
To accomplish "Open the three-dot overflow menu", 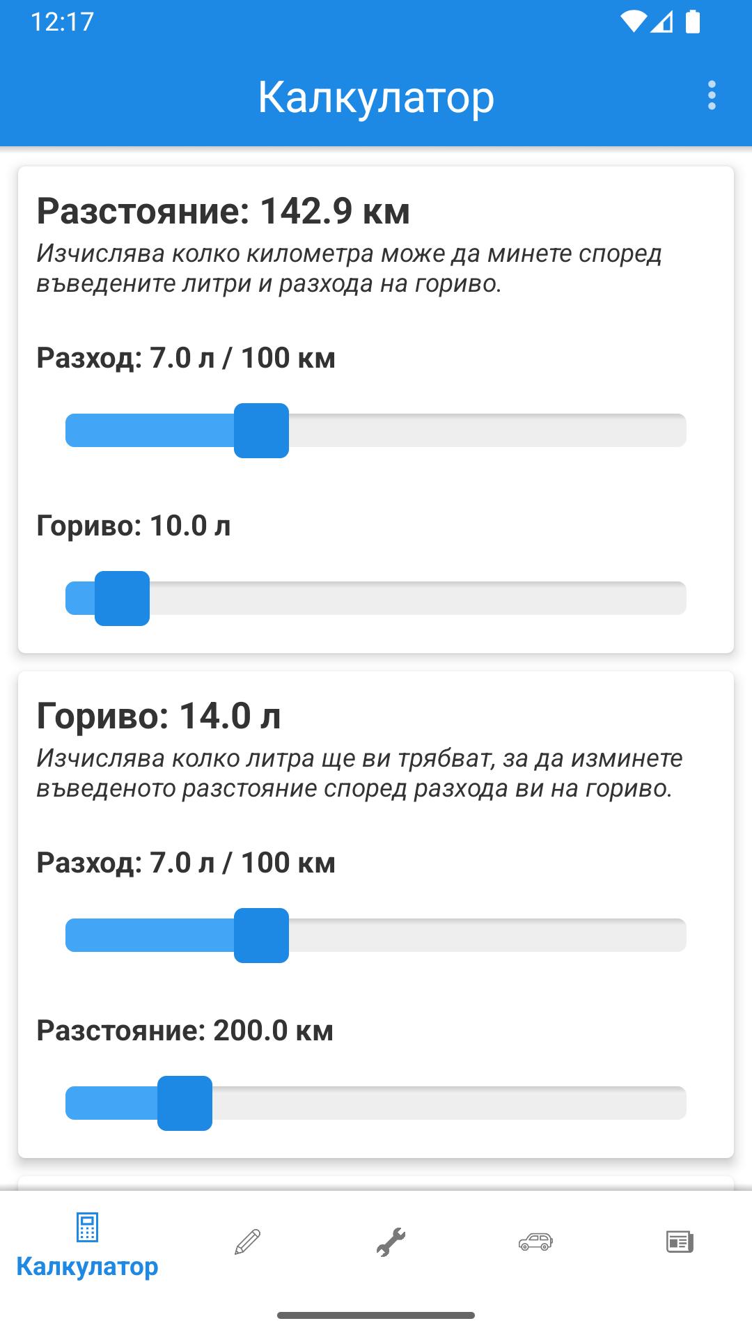I will point(711,95).
